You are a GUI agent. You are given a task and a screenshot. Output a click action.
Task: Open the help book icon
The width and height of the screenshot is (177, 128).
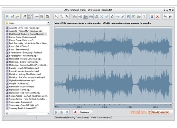click(x=47, y=17)
